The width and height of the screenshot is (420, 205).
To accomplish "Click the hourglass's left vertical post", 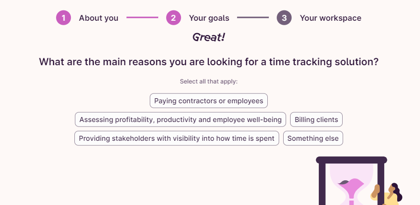I will point(322,184).
